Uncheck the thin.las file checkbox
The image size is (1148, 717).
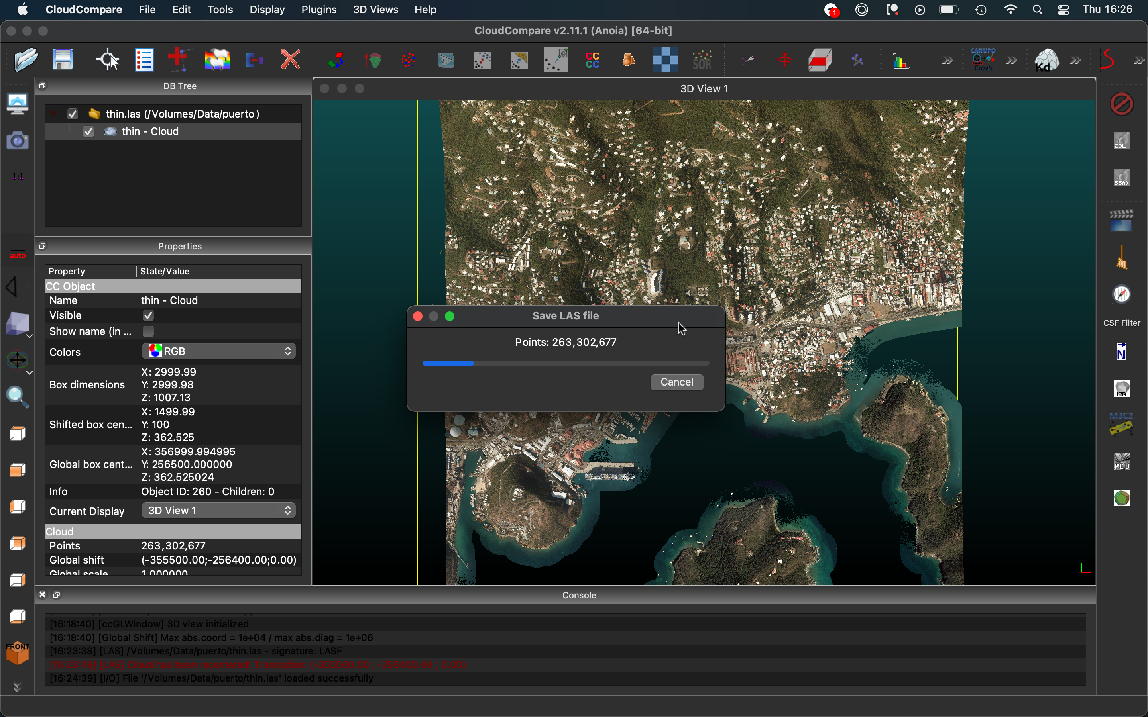pos(73,114)
